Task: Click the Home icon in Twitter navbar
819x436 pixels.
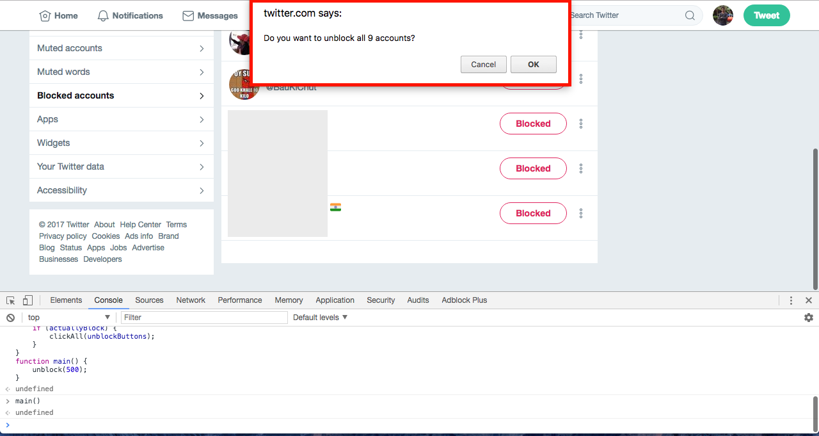Action: [45, 15]
